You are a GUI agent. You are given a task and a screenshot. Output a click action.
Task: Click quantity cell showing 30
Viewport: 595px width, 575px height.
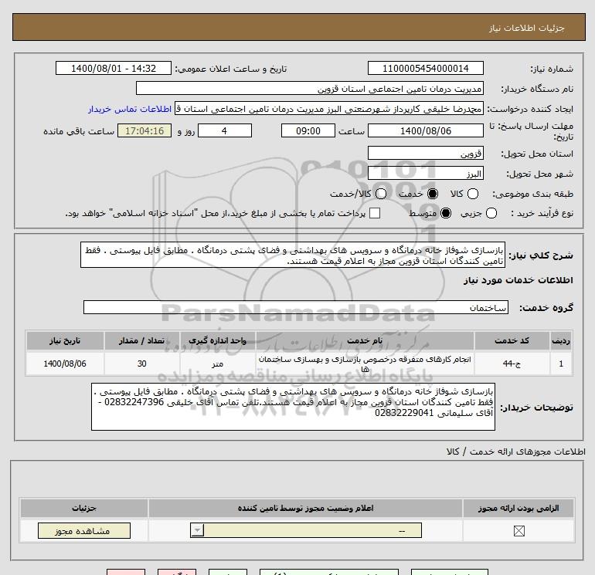(142, 364)
